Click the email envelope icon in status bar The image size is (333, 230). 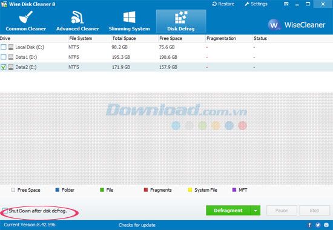326,225
